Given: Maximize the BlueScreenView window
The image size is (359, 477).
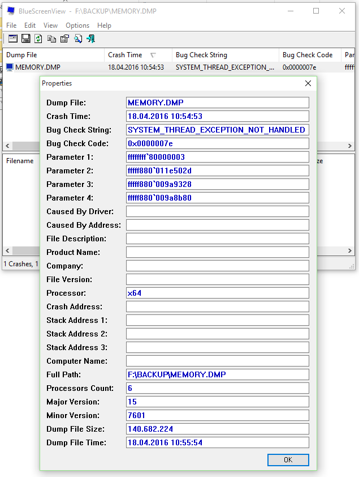Looking at the screenshot, I should tap(316, 11).
